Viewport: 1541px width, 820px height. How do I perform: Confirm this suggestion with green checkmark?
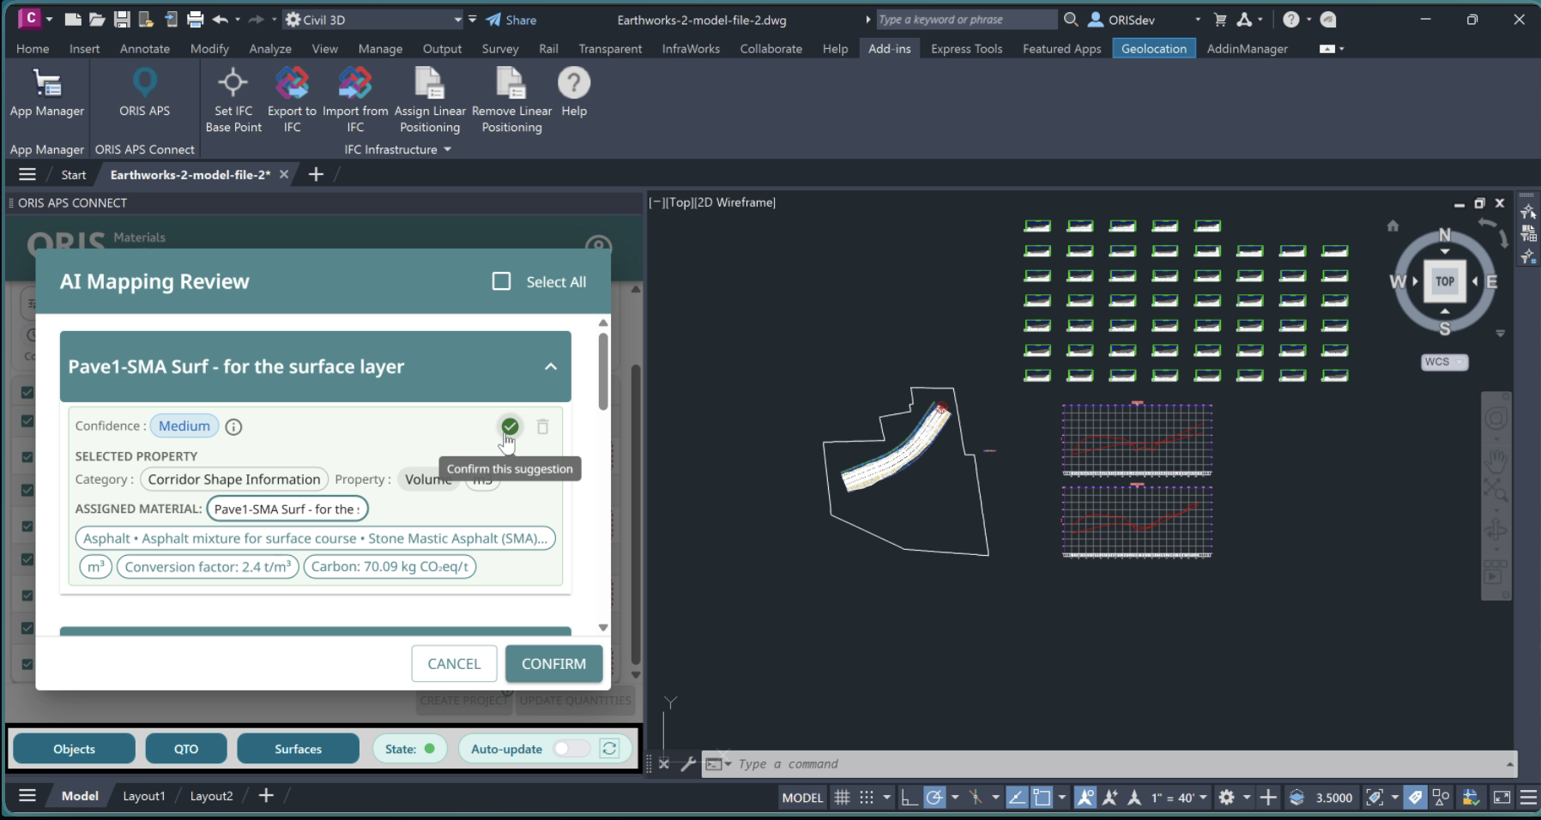pos(510,426)
